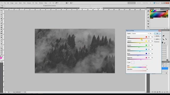Image resolution: width=170 pixels, height=95 pixels.
Task: Open the topmost collapsed panel icon beside Swatches
Action: (x=148, y=11)
